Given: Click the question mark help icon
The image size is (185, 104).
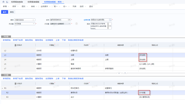Looking at the screenshot, I should point(76,24).
